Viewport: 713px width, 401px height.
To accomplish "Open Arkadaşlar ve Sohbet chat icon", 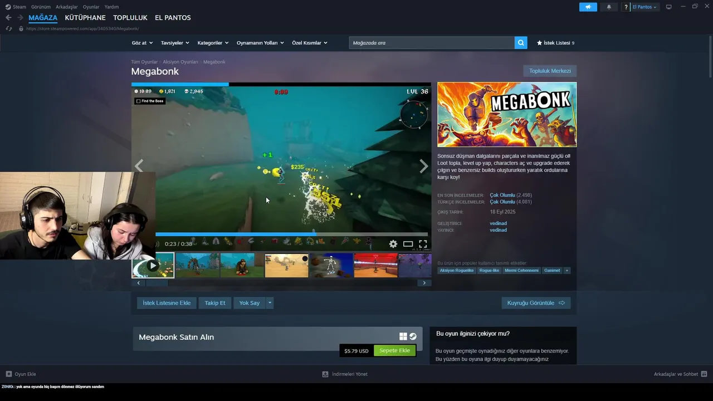I will [x=704, y=374].
